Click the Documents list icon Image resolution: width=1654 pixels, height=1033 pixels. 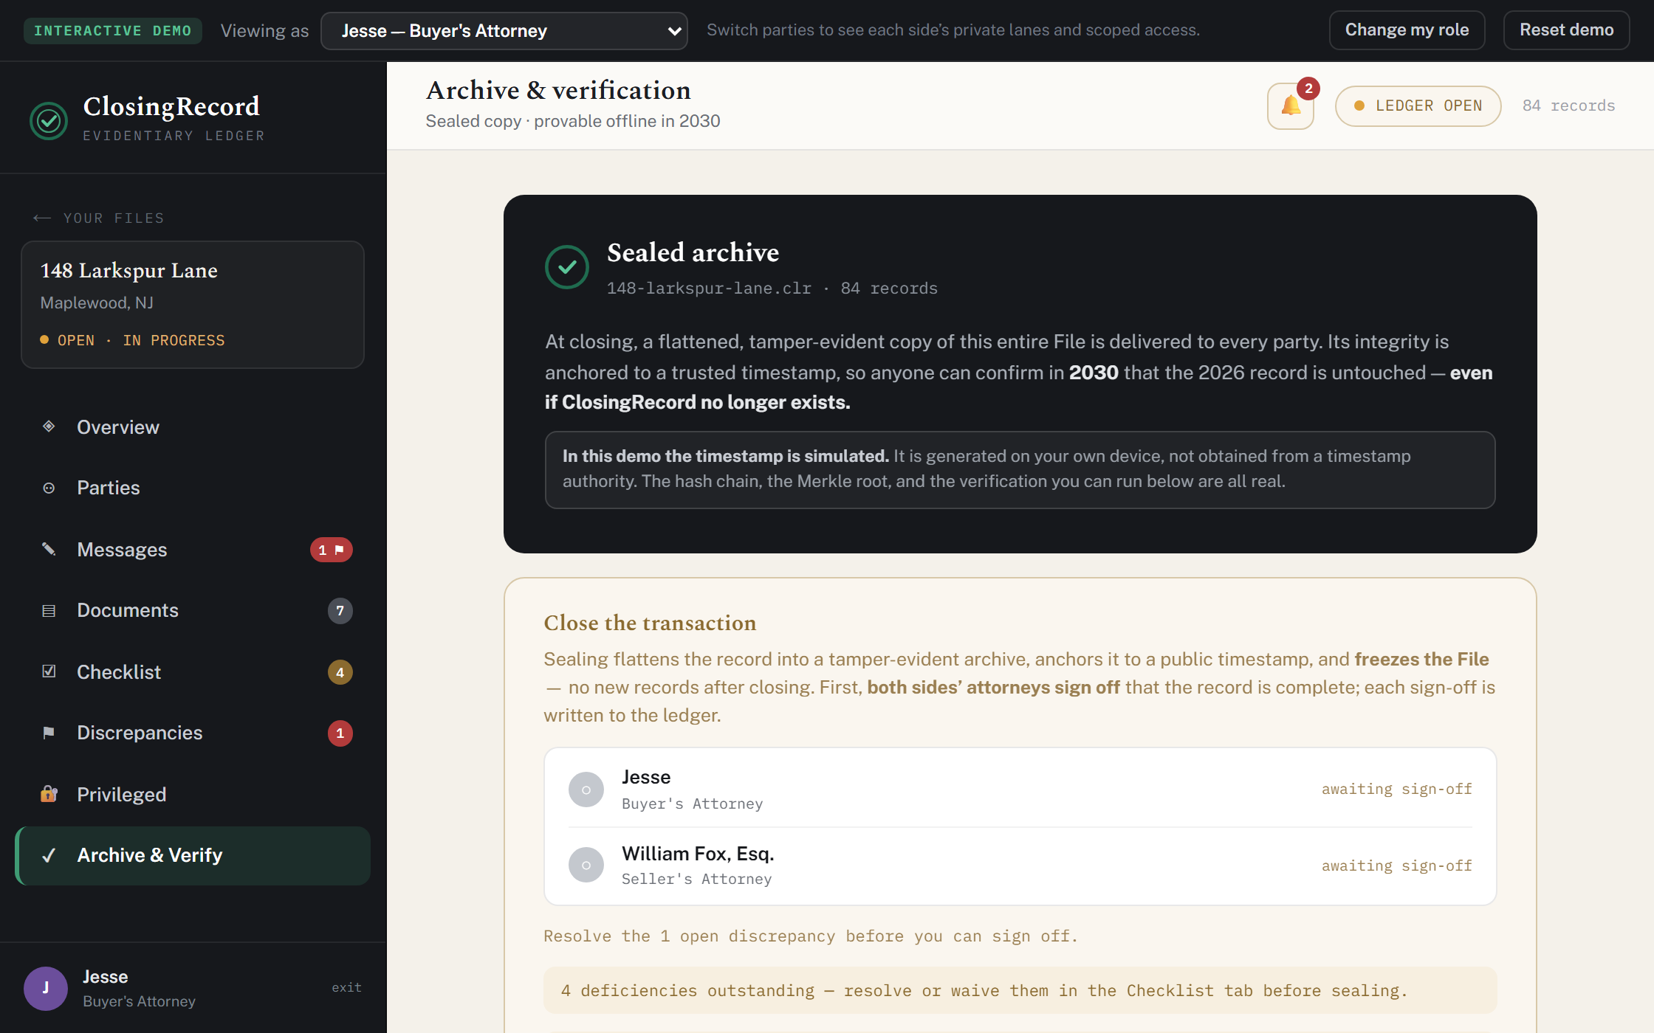tap(49, 610)
